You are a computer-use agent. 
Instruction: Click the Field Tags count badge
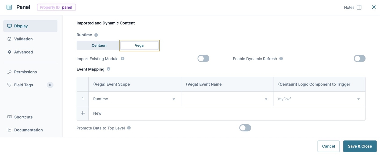click(x=50, y=85)
